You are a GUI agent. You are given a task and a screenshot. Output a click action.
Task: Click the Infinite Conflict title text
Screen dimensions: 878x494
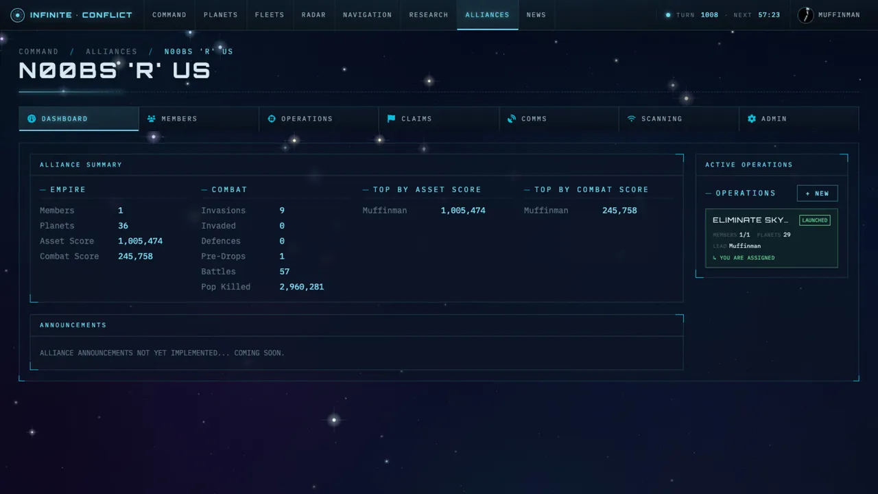point(81,15)
